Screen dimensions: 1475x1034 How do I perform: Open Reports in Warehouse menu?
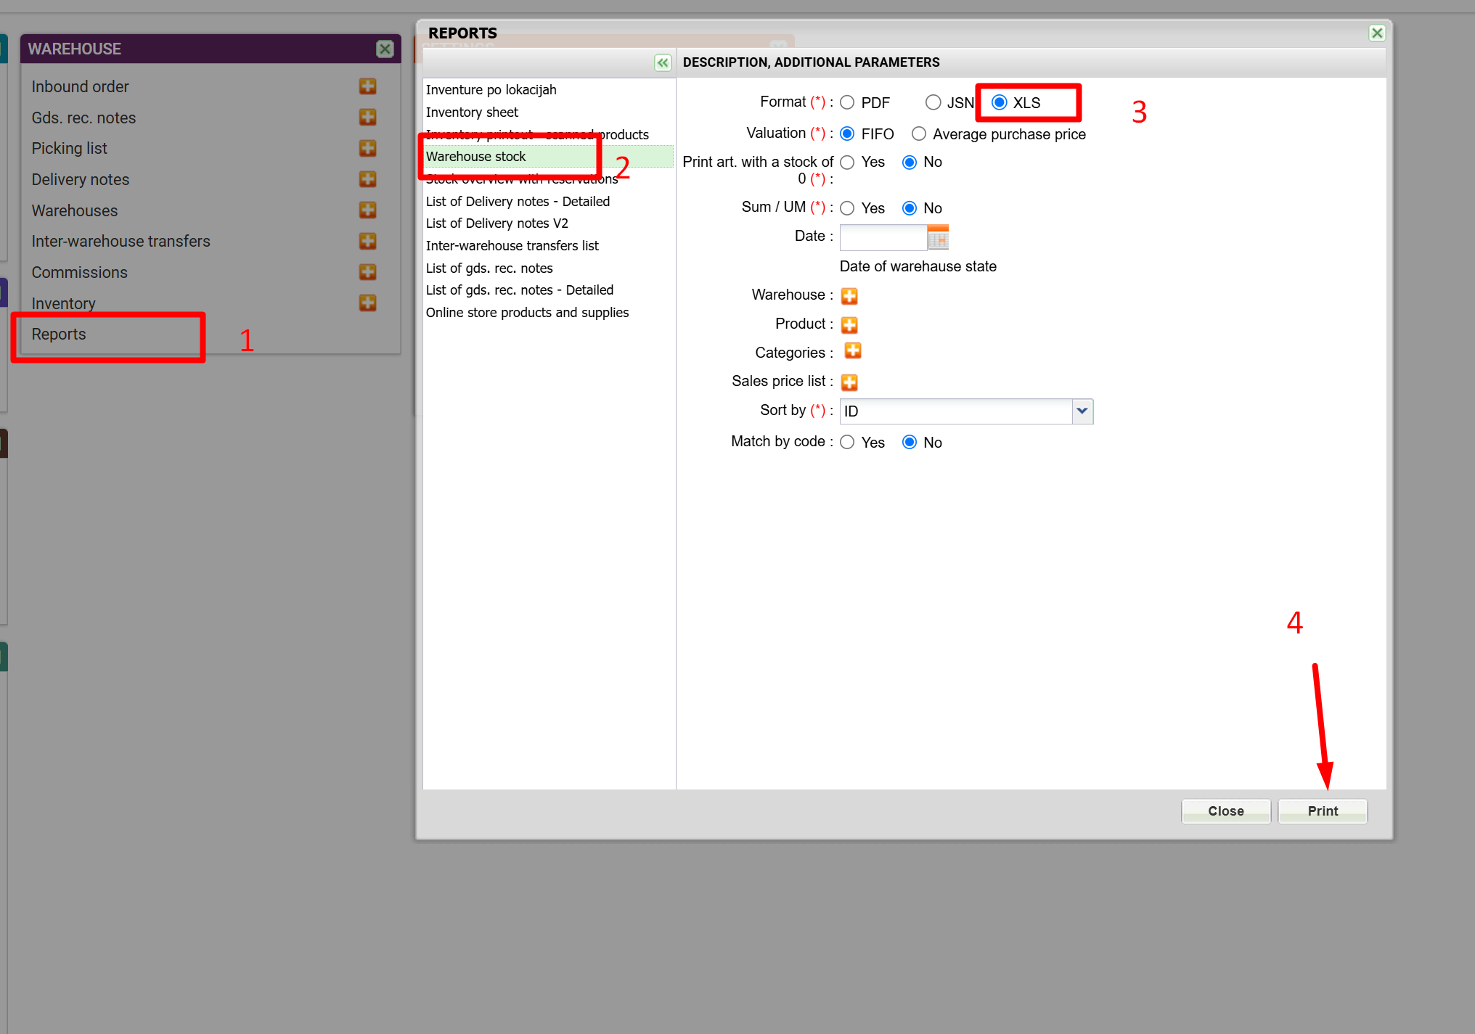coord(59,335)
